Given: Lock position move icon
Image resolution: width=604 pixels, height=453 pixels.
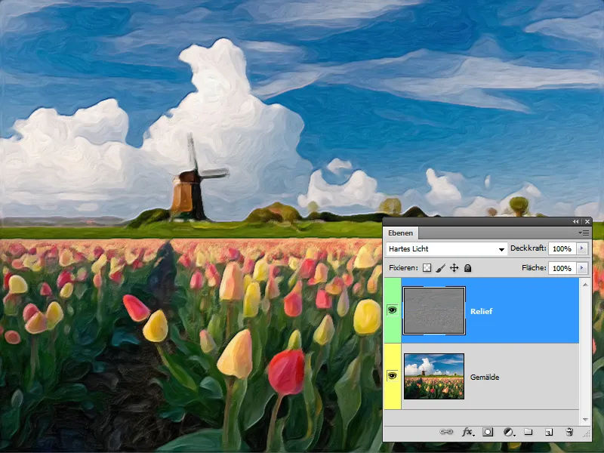Looking at the screenshot, I should pyautogui.click(x=455, y=268).
